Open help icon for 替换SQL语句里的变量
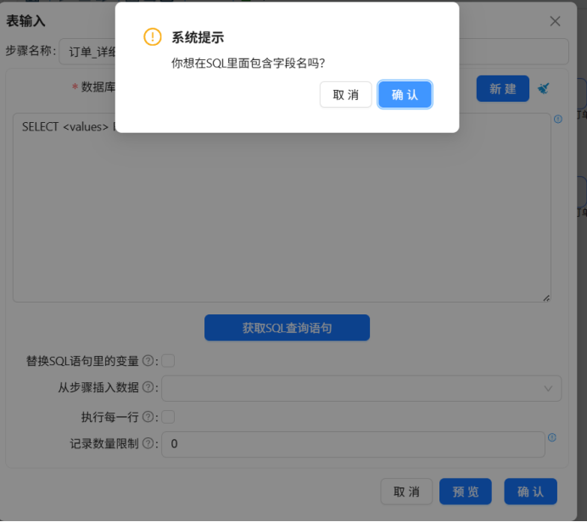Screen dimensions: 587x522 148,360
